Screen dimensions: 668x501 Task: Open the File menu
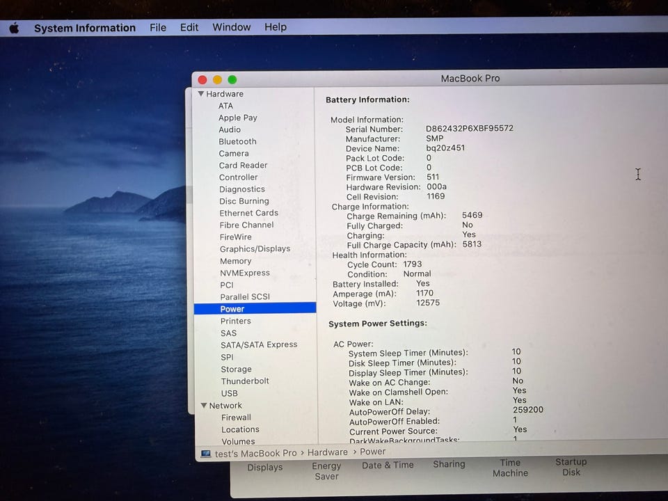158,28
